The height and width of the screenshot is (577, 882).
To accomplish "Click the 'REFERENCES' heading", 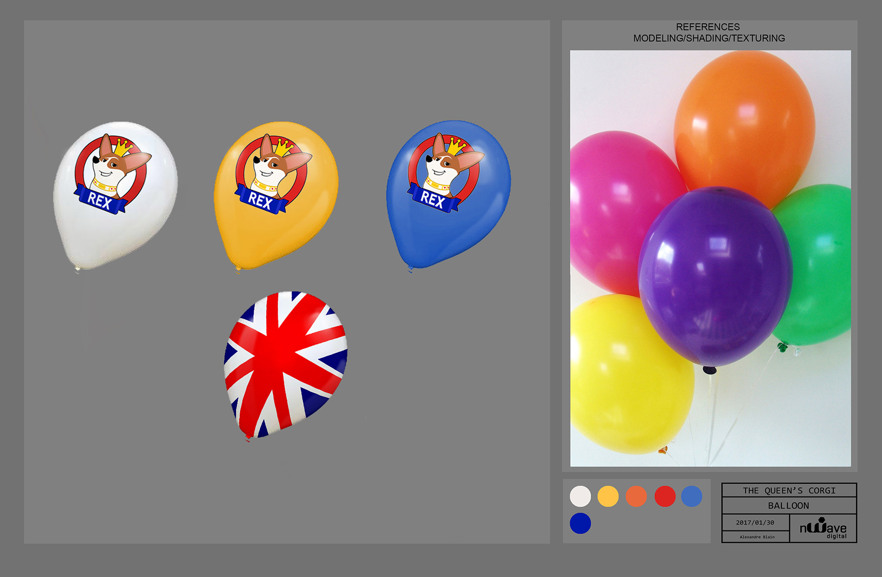I will coord(708,27).
